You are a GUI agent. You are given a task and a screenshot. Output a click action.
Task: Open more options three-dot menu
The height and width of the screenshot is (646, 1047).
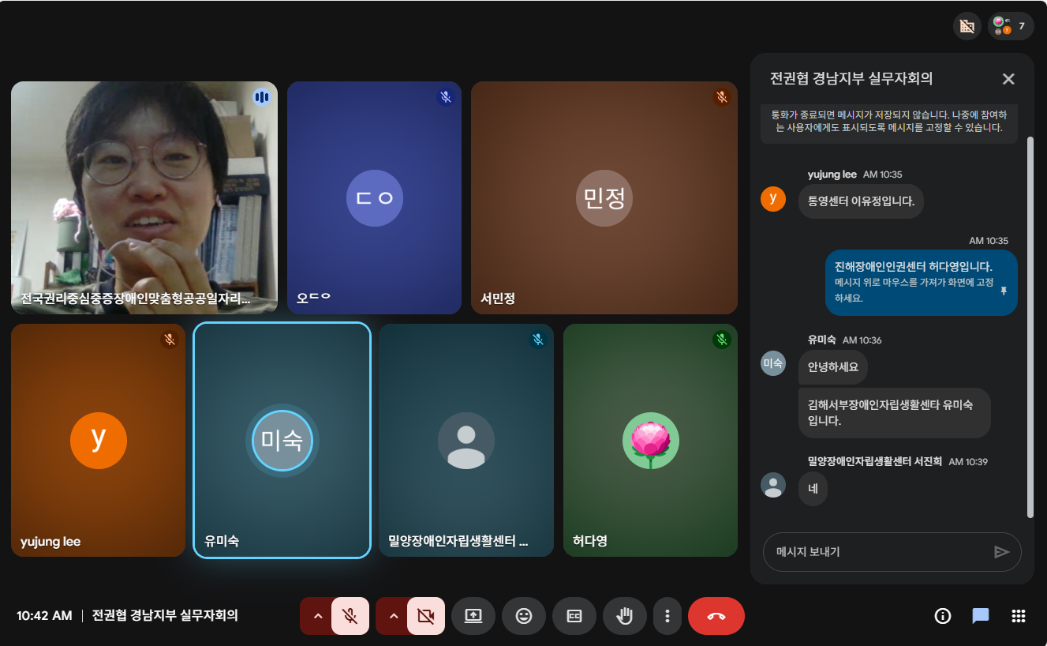point(667,616)
